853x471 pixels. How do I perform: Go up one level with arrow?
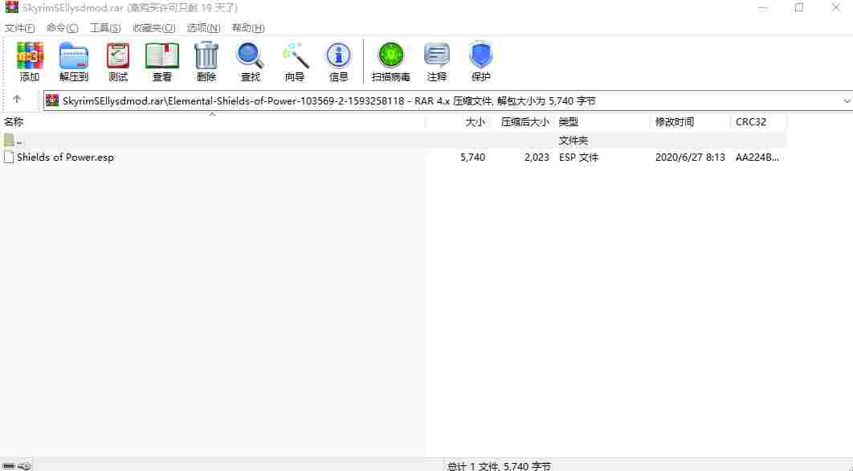(17, 99)
